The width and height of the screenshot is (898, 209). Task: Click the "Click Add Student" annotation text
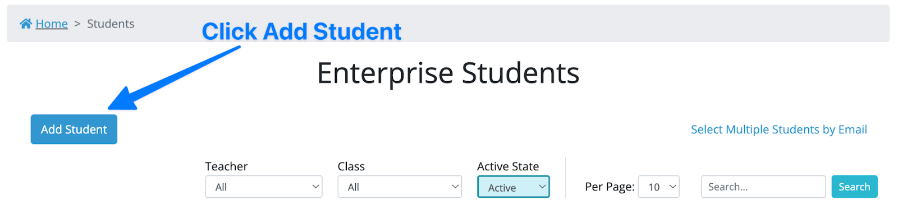tap(301, 31)
